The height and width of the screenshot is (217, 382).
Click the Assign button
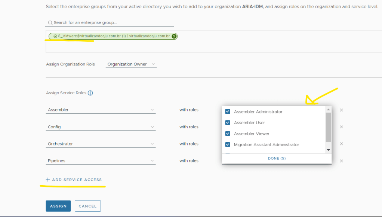pos(58,206)
